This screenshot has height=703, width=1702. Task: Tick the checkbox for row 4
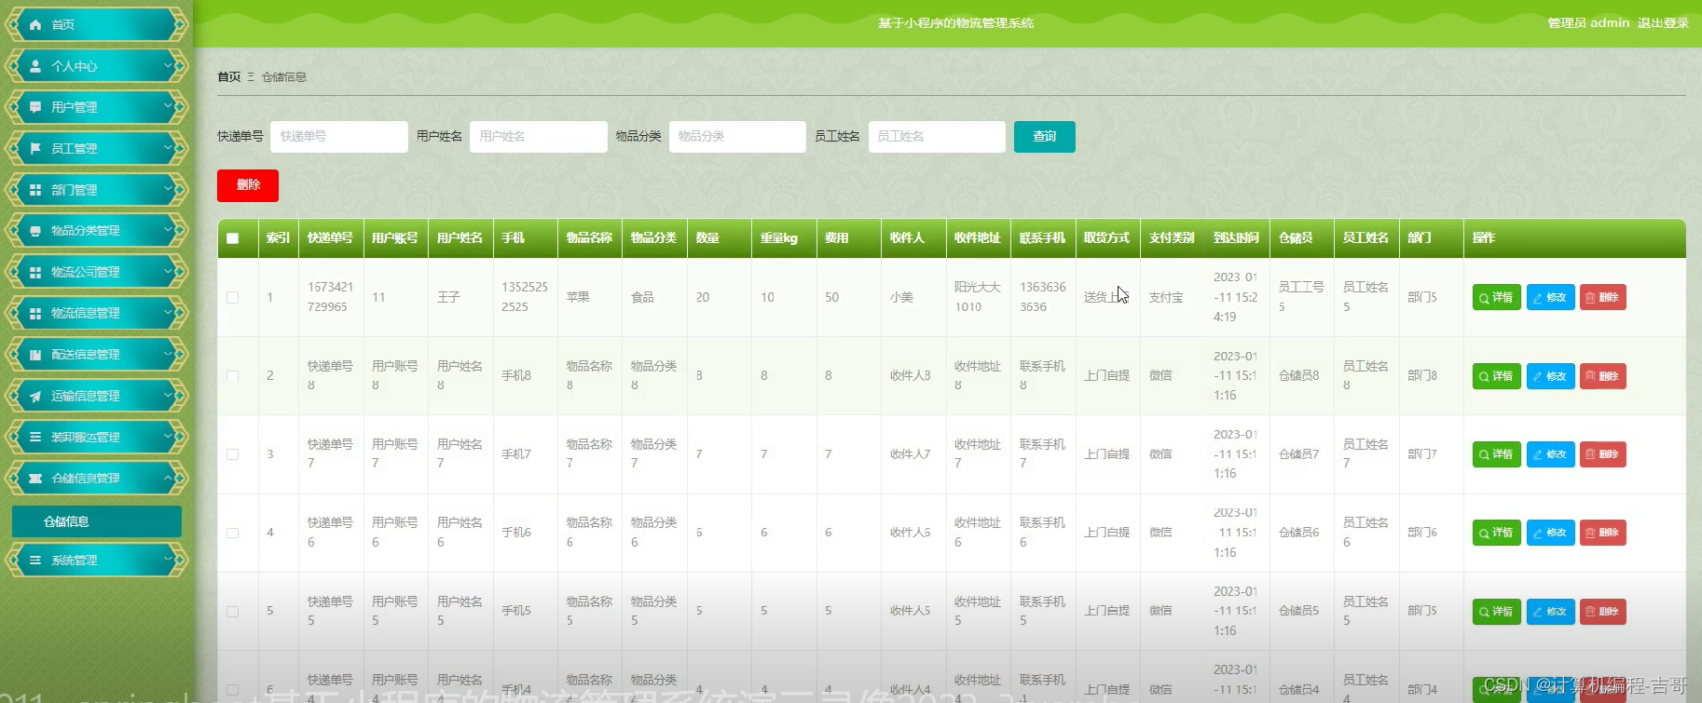(x=233, y=533)
